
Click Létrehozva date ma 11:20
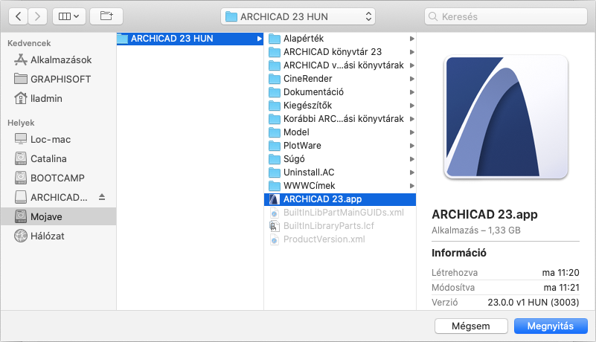pos(560,272)
